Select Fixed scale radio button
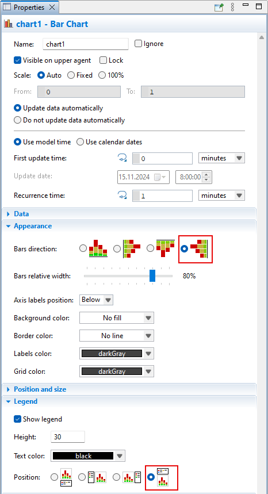 [x=71, y=75]
